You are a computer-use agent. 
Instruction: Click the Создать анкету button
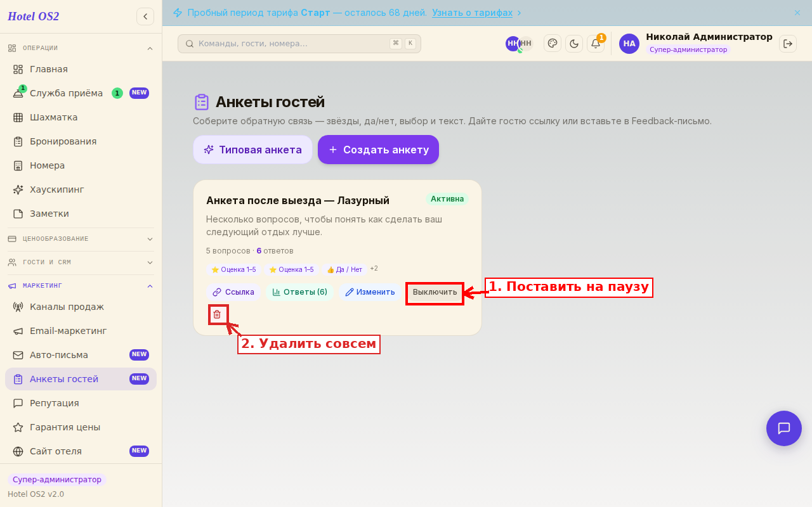click(378, 150)
